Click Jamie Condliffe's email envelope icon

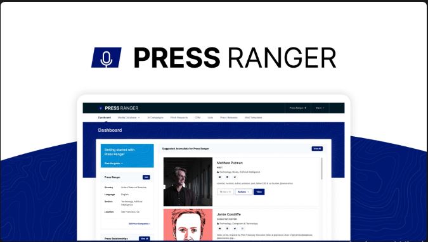click(220, 229)
